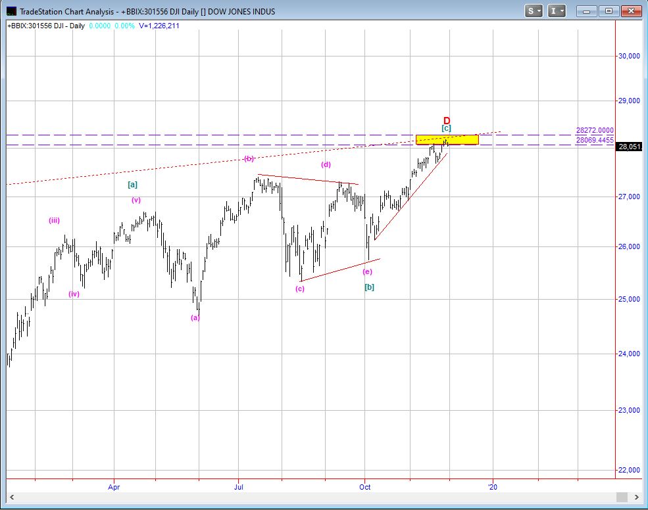The width and height of the screenshot is (648, 510).
Task: Select the red D wave label
Action: [447, 121]
